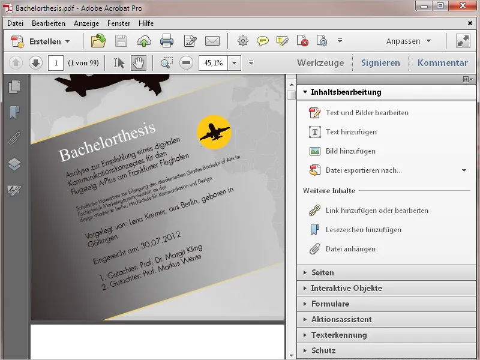Select the highlight text tool icon
The image size is (480, 360).
pyautogui.click(x=282, y=41)
